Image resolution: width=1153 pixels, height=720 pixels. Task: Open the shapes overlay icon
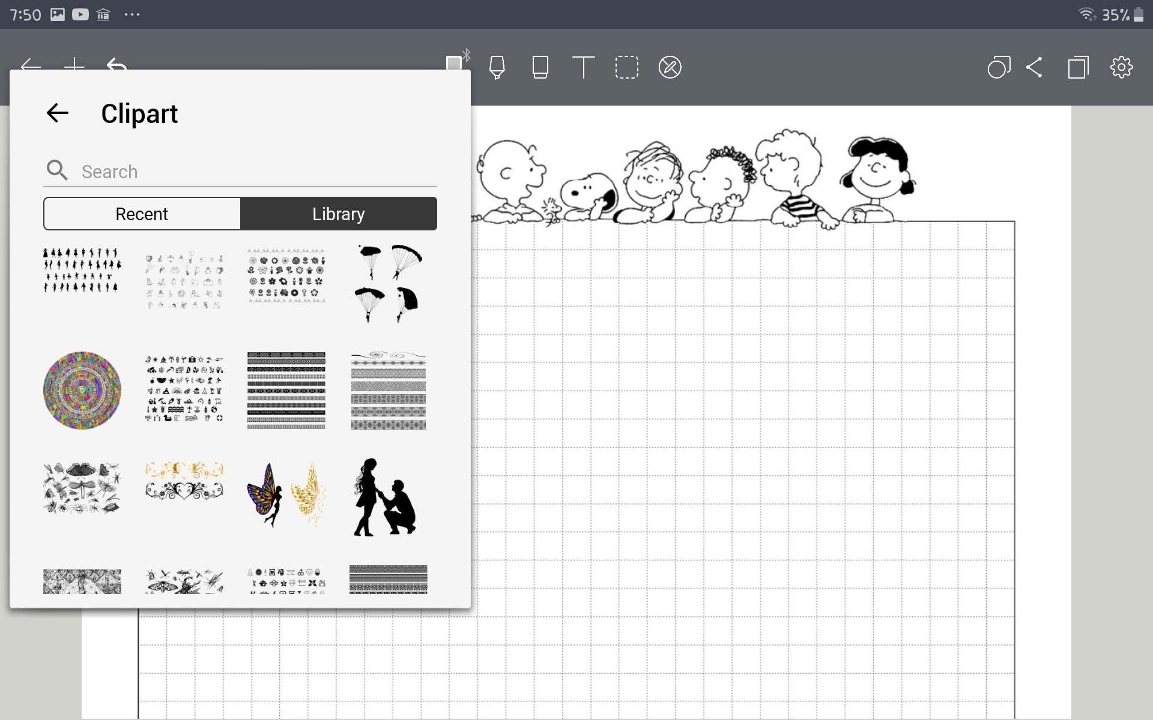click(x=999, y=67)
